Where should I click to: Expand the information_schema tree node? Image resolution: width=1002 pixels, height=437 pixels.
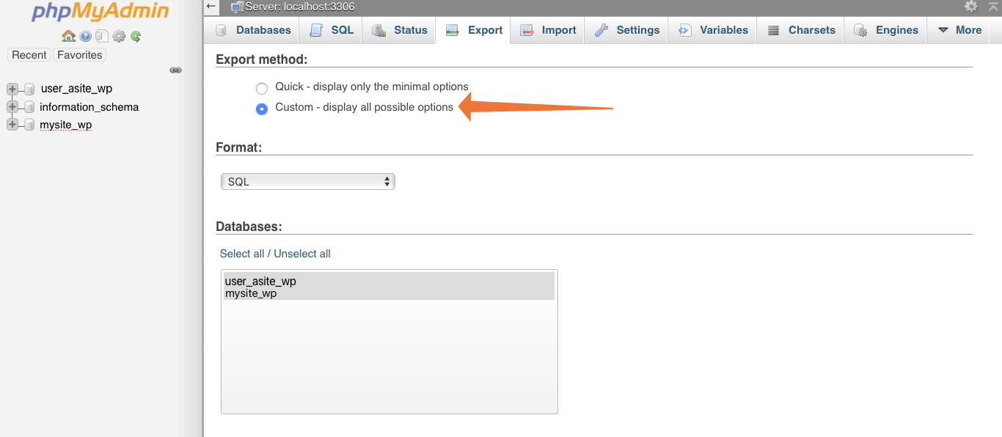click(x=12, y=107)
